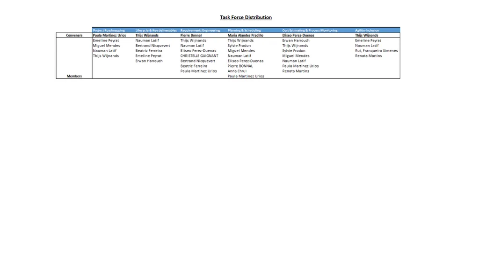Viewport: 479px width, 268px height.
Task: Click Renata Martins in Cost Estimating members
Action: (296, 71)
